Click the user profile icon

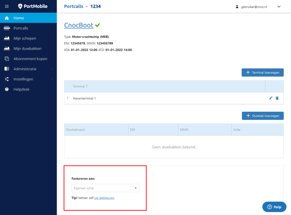(x=237, y=7)
